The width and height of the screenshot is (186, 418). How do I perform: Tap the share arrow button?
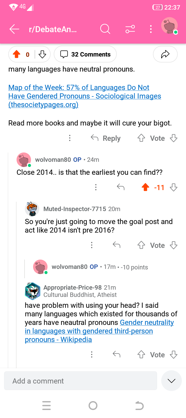(165, 54)
